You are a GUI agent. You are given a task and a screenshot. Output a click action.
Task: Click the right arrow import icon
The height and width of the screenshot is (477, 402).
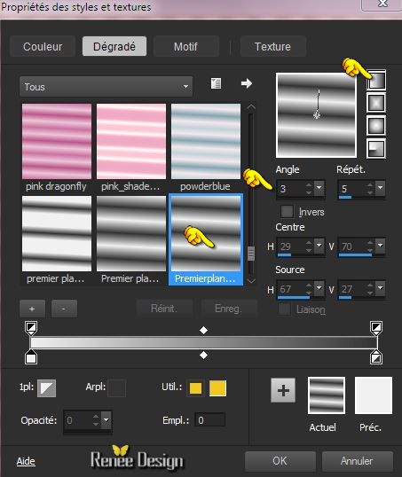(247, 83)
